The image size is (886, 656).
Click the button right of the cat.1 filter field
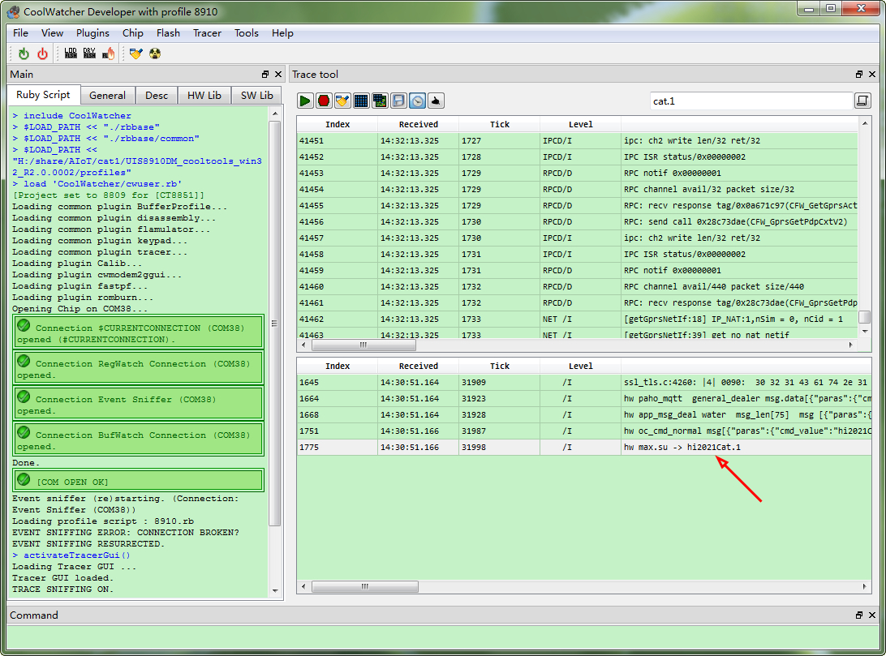862,101
